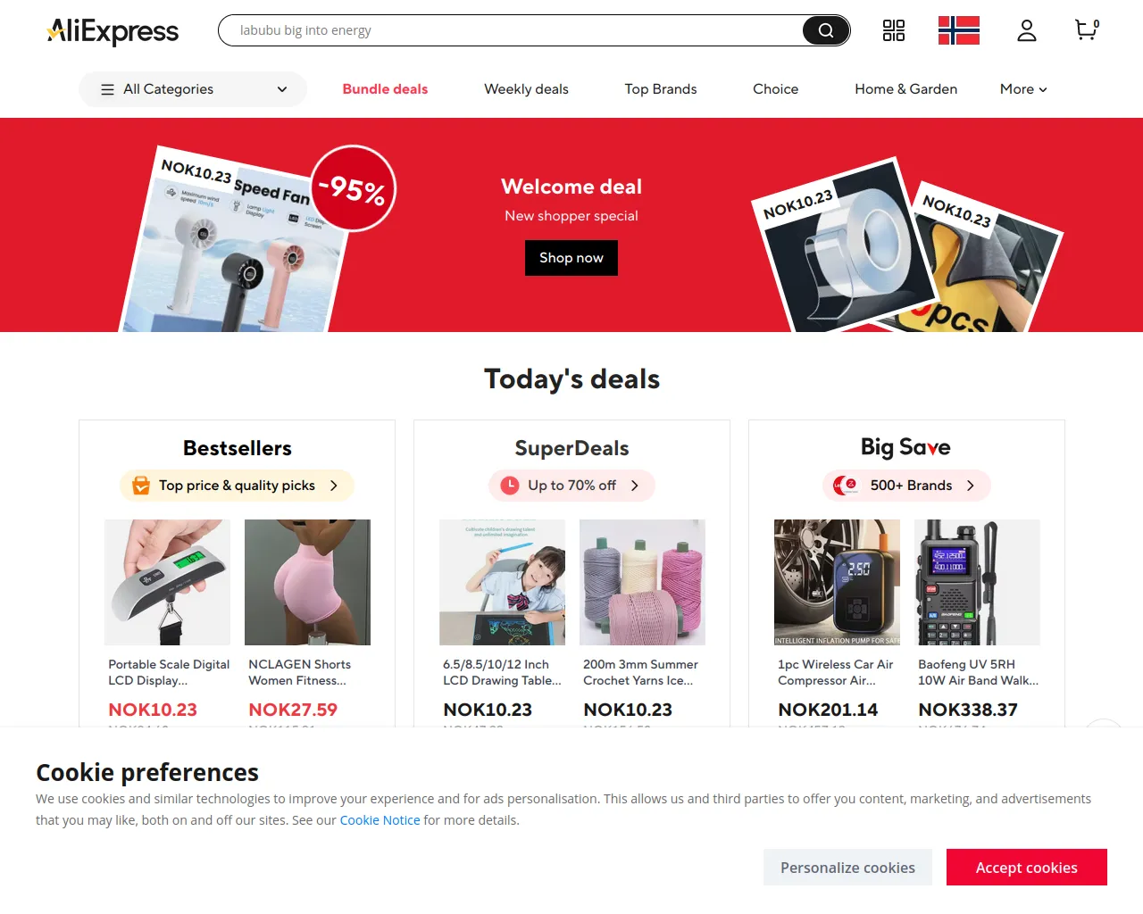Open the shopping cart icon
Viewport: 1143px width, 914px height.
pyautogui.click(x=1087, y=30)
